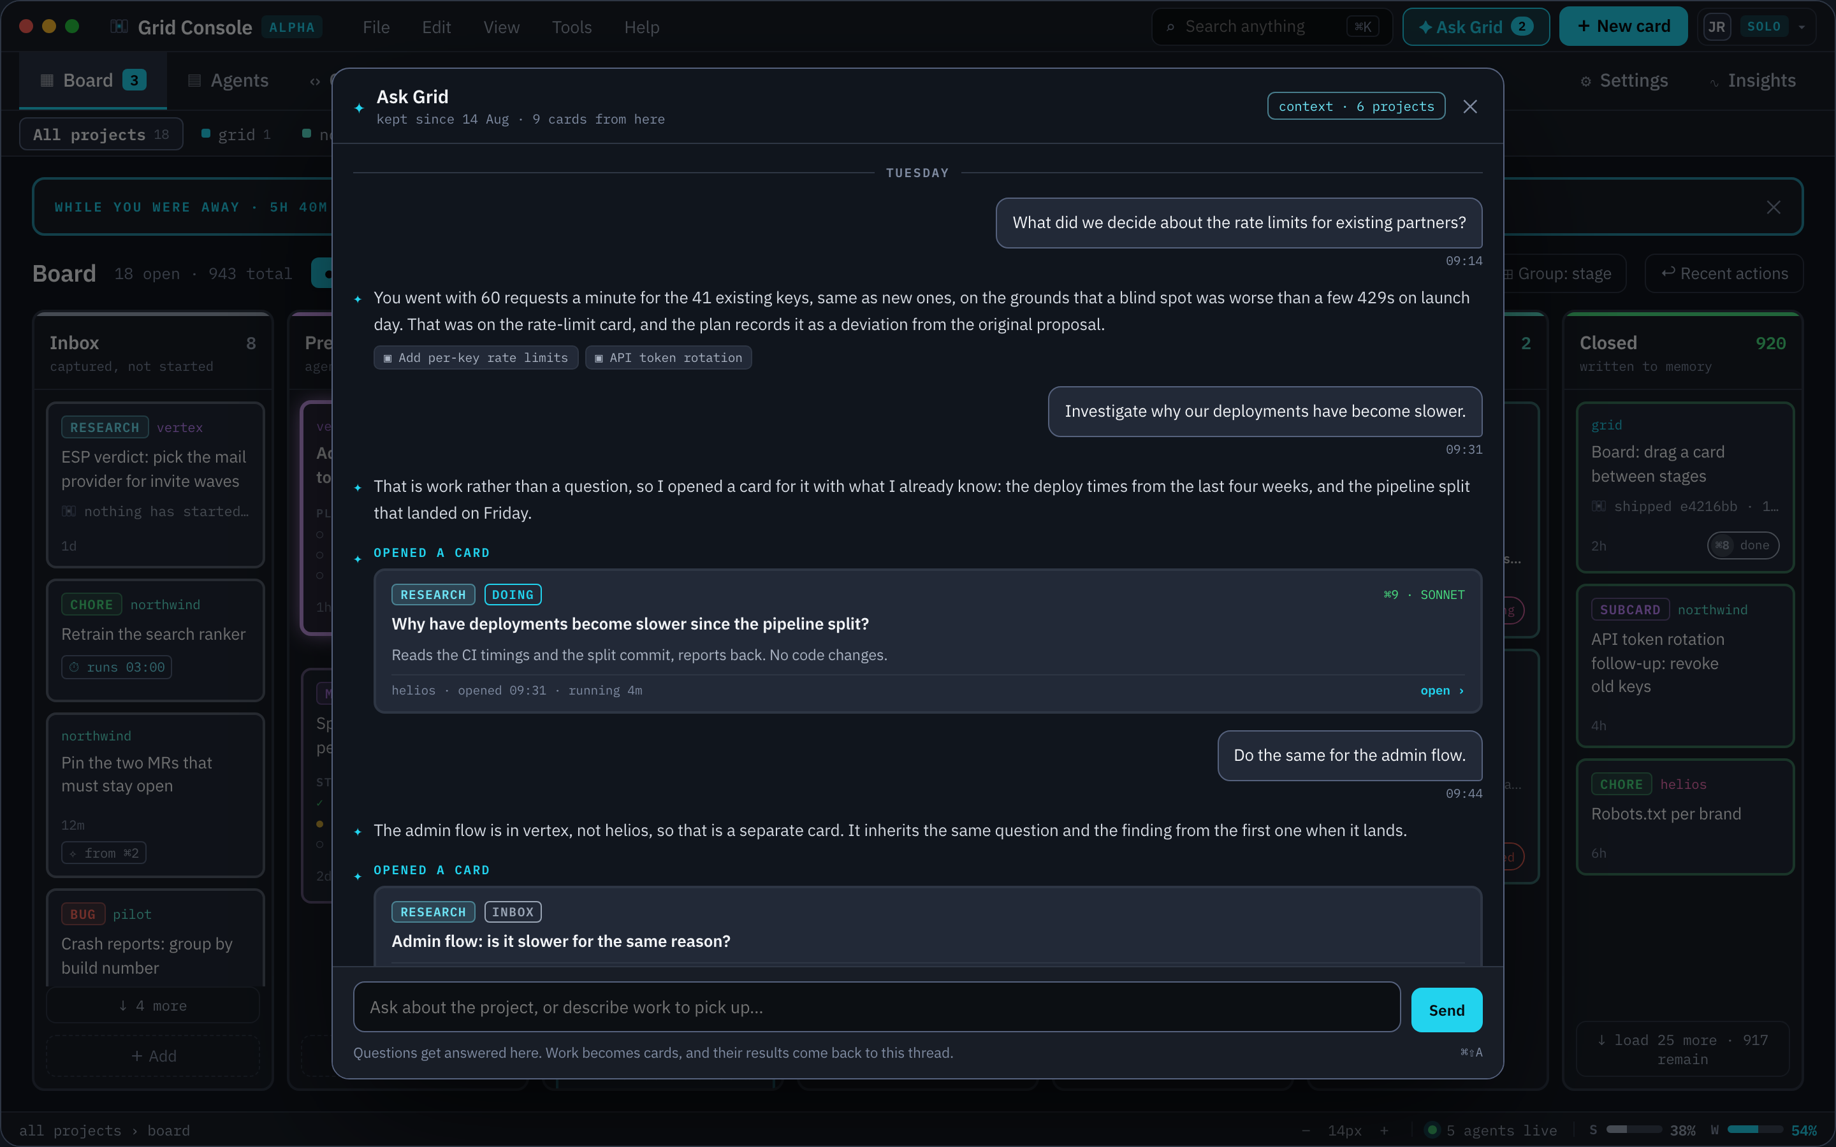Click the Recent actions button
Image resolution: width=1836 pixels, height=1147 pixels.
point(1724,273)
